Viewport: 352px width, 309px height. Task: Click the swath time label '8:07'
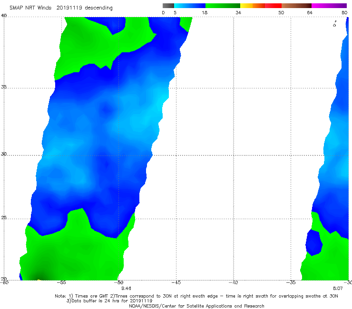338,289
